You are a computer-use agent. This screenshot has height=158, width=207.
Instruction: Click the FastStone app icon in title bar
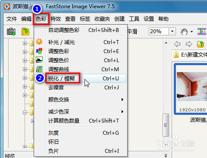click(x=7, y=6)
